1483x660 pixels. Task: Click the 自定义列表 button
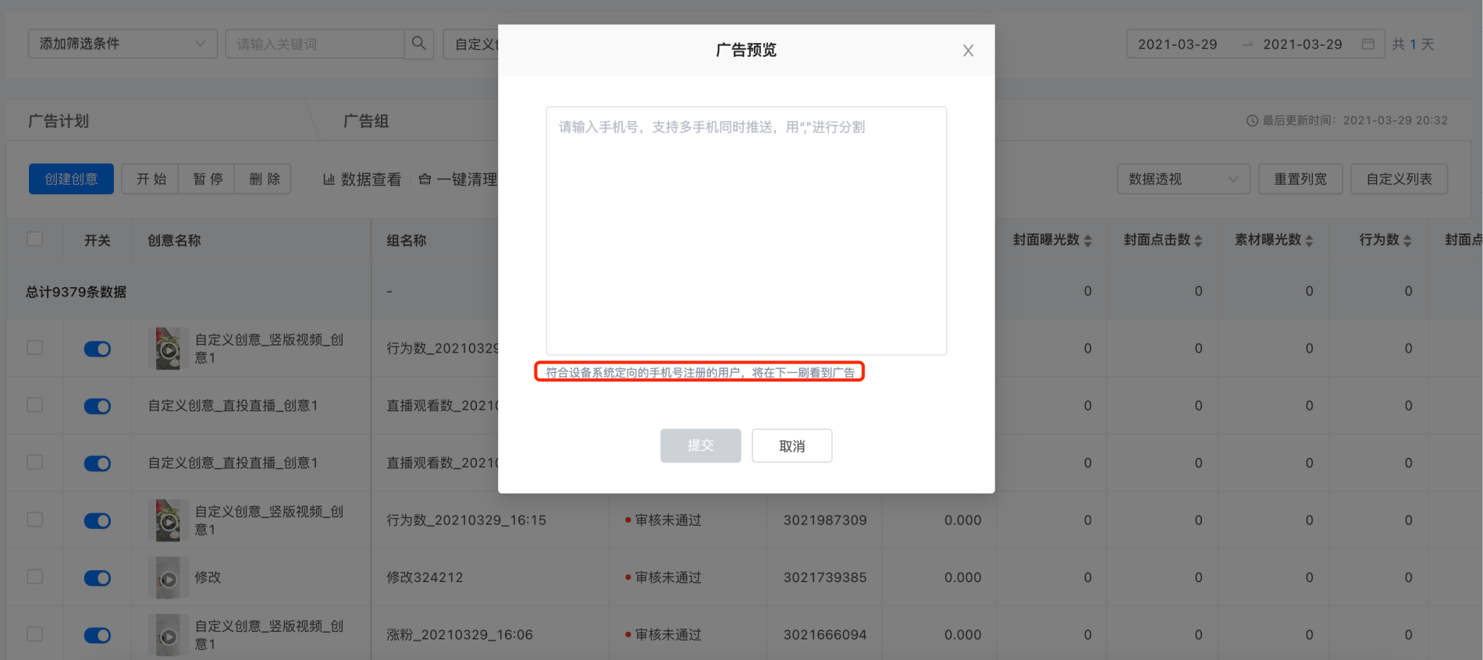coord(1399,179)
